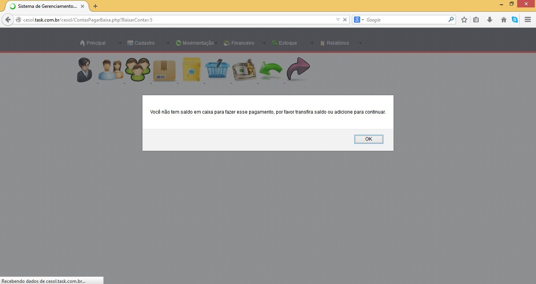Open the two-person clients icon
This screenshot has height=284, width=536.
pyautogui.click(x=111, y=70)
